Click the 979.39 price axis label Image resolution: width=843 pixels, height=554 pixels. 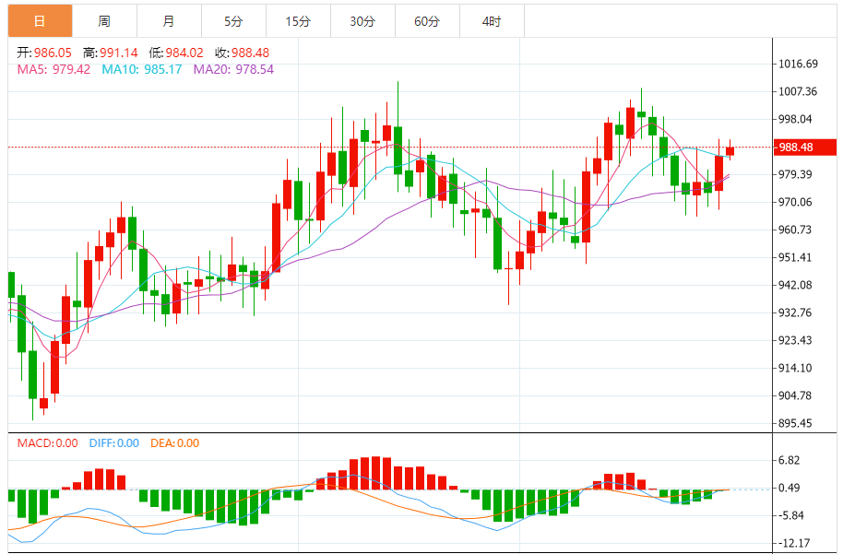point(795,174)
